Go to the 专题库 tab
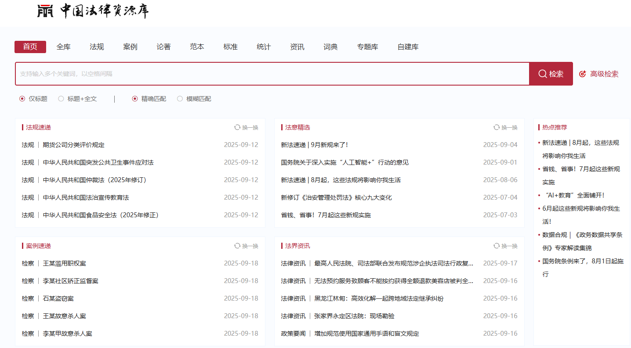This screenshot has height=348, width=631. click(367, 47)
